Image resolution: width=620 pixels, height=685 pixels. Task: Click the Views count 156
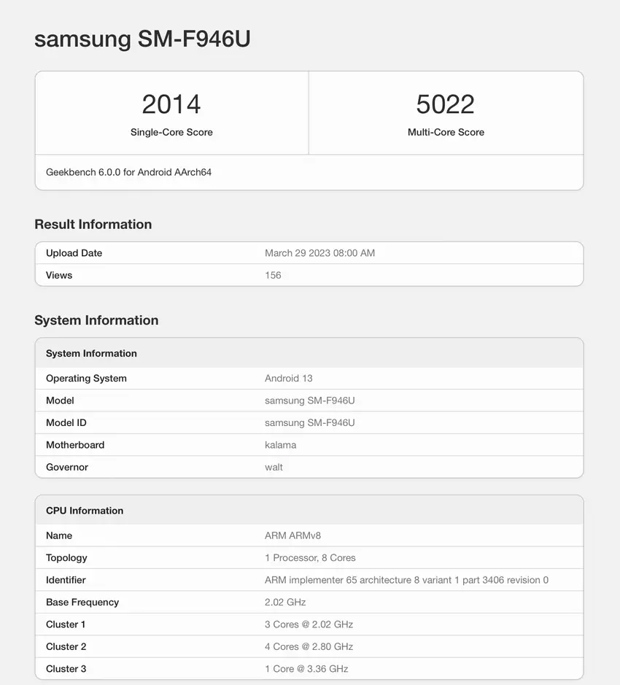point(273,275)
